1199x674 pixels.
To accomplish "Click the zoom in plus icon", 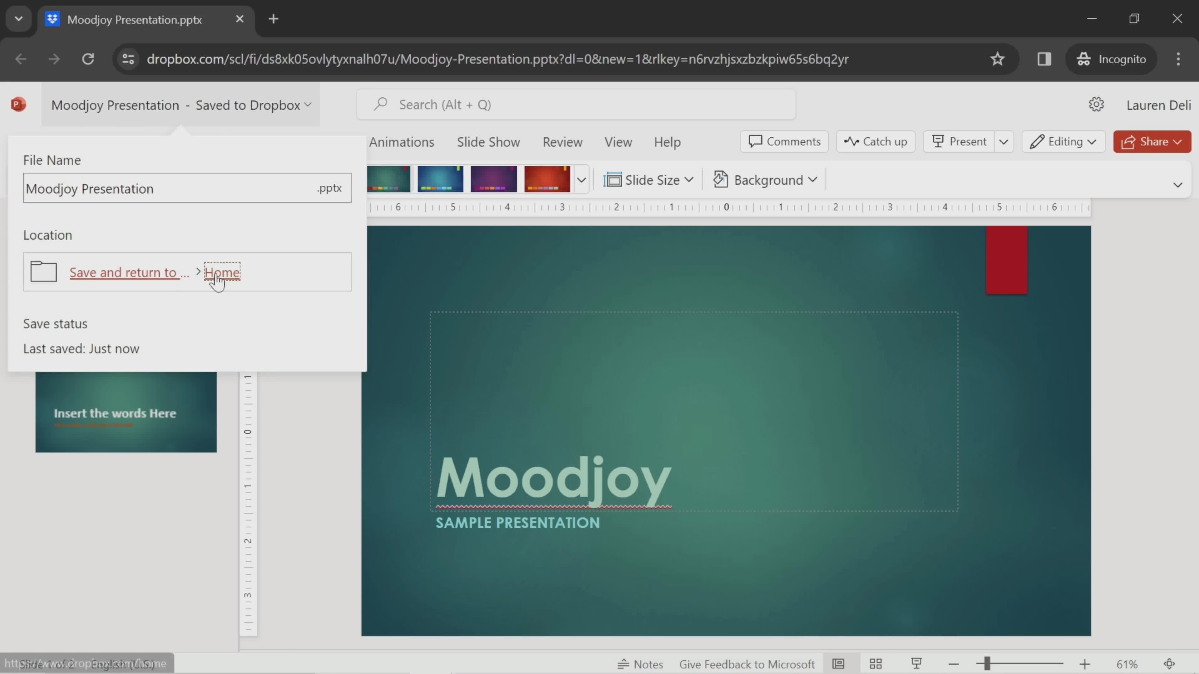I will tap(1084, 664).
